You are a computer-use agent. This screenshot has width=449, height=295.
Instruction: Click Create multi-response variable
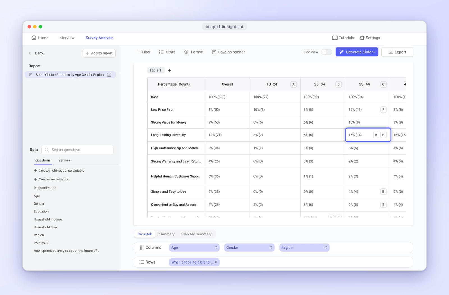59,171
